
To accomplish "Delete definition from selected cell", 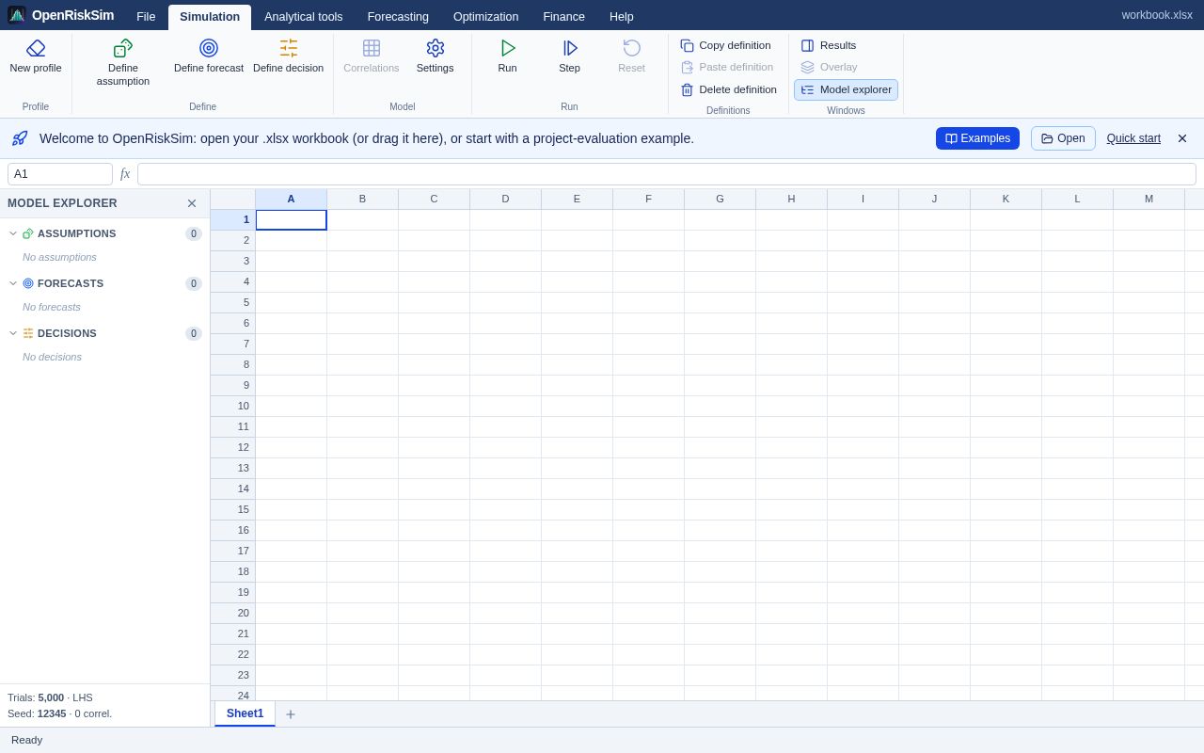I will click(x=729, y=89).
